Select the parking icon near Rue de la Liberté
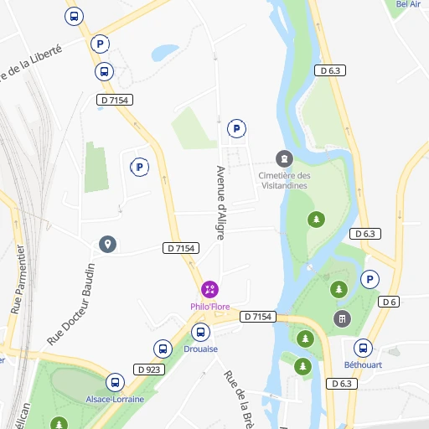This screenshot has height=429, width=429. (100, 44)
